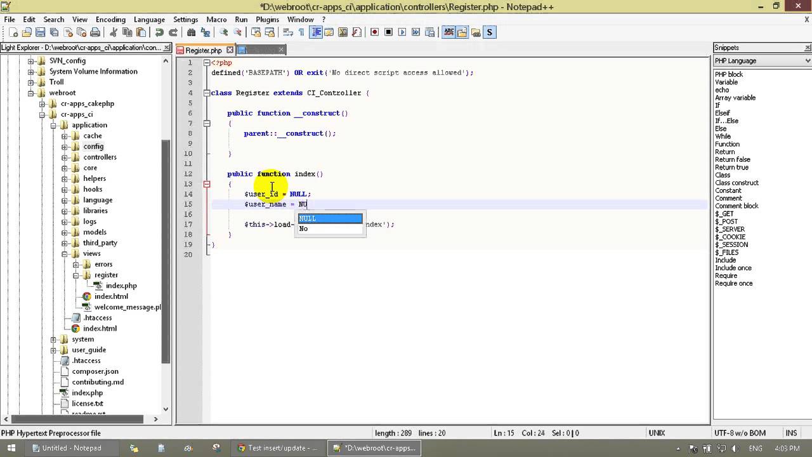Image resolution: width=812 pixels, height=457 pixels.
Task: Click the Stop Recording macro icon
Action: pos(388,32)
